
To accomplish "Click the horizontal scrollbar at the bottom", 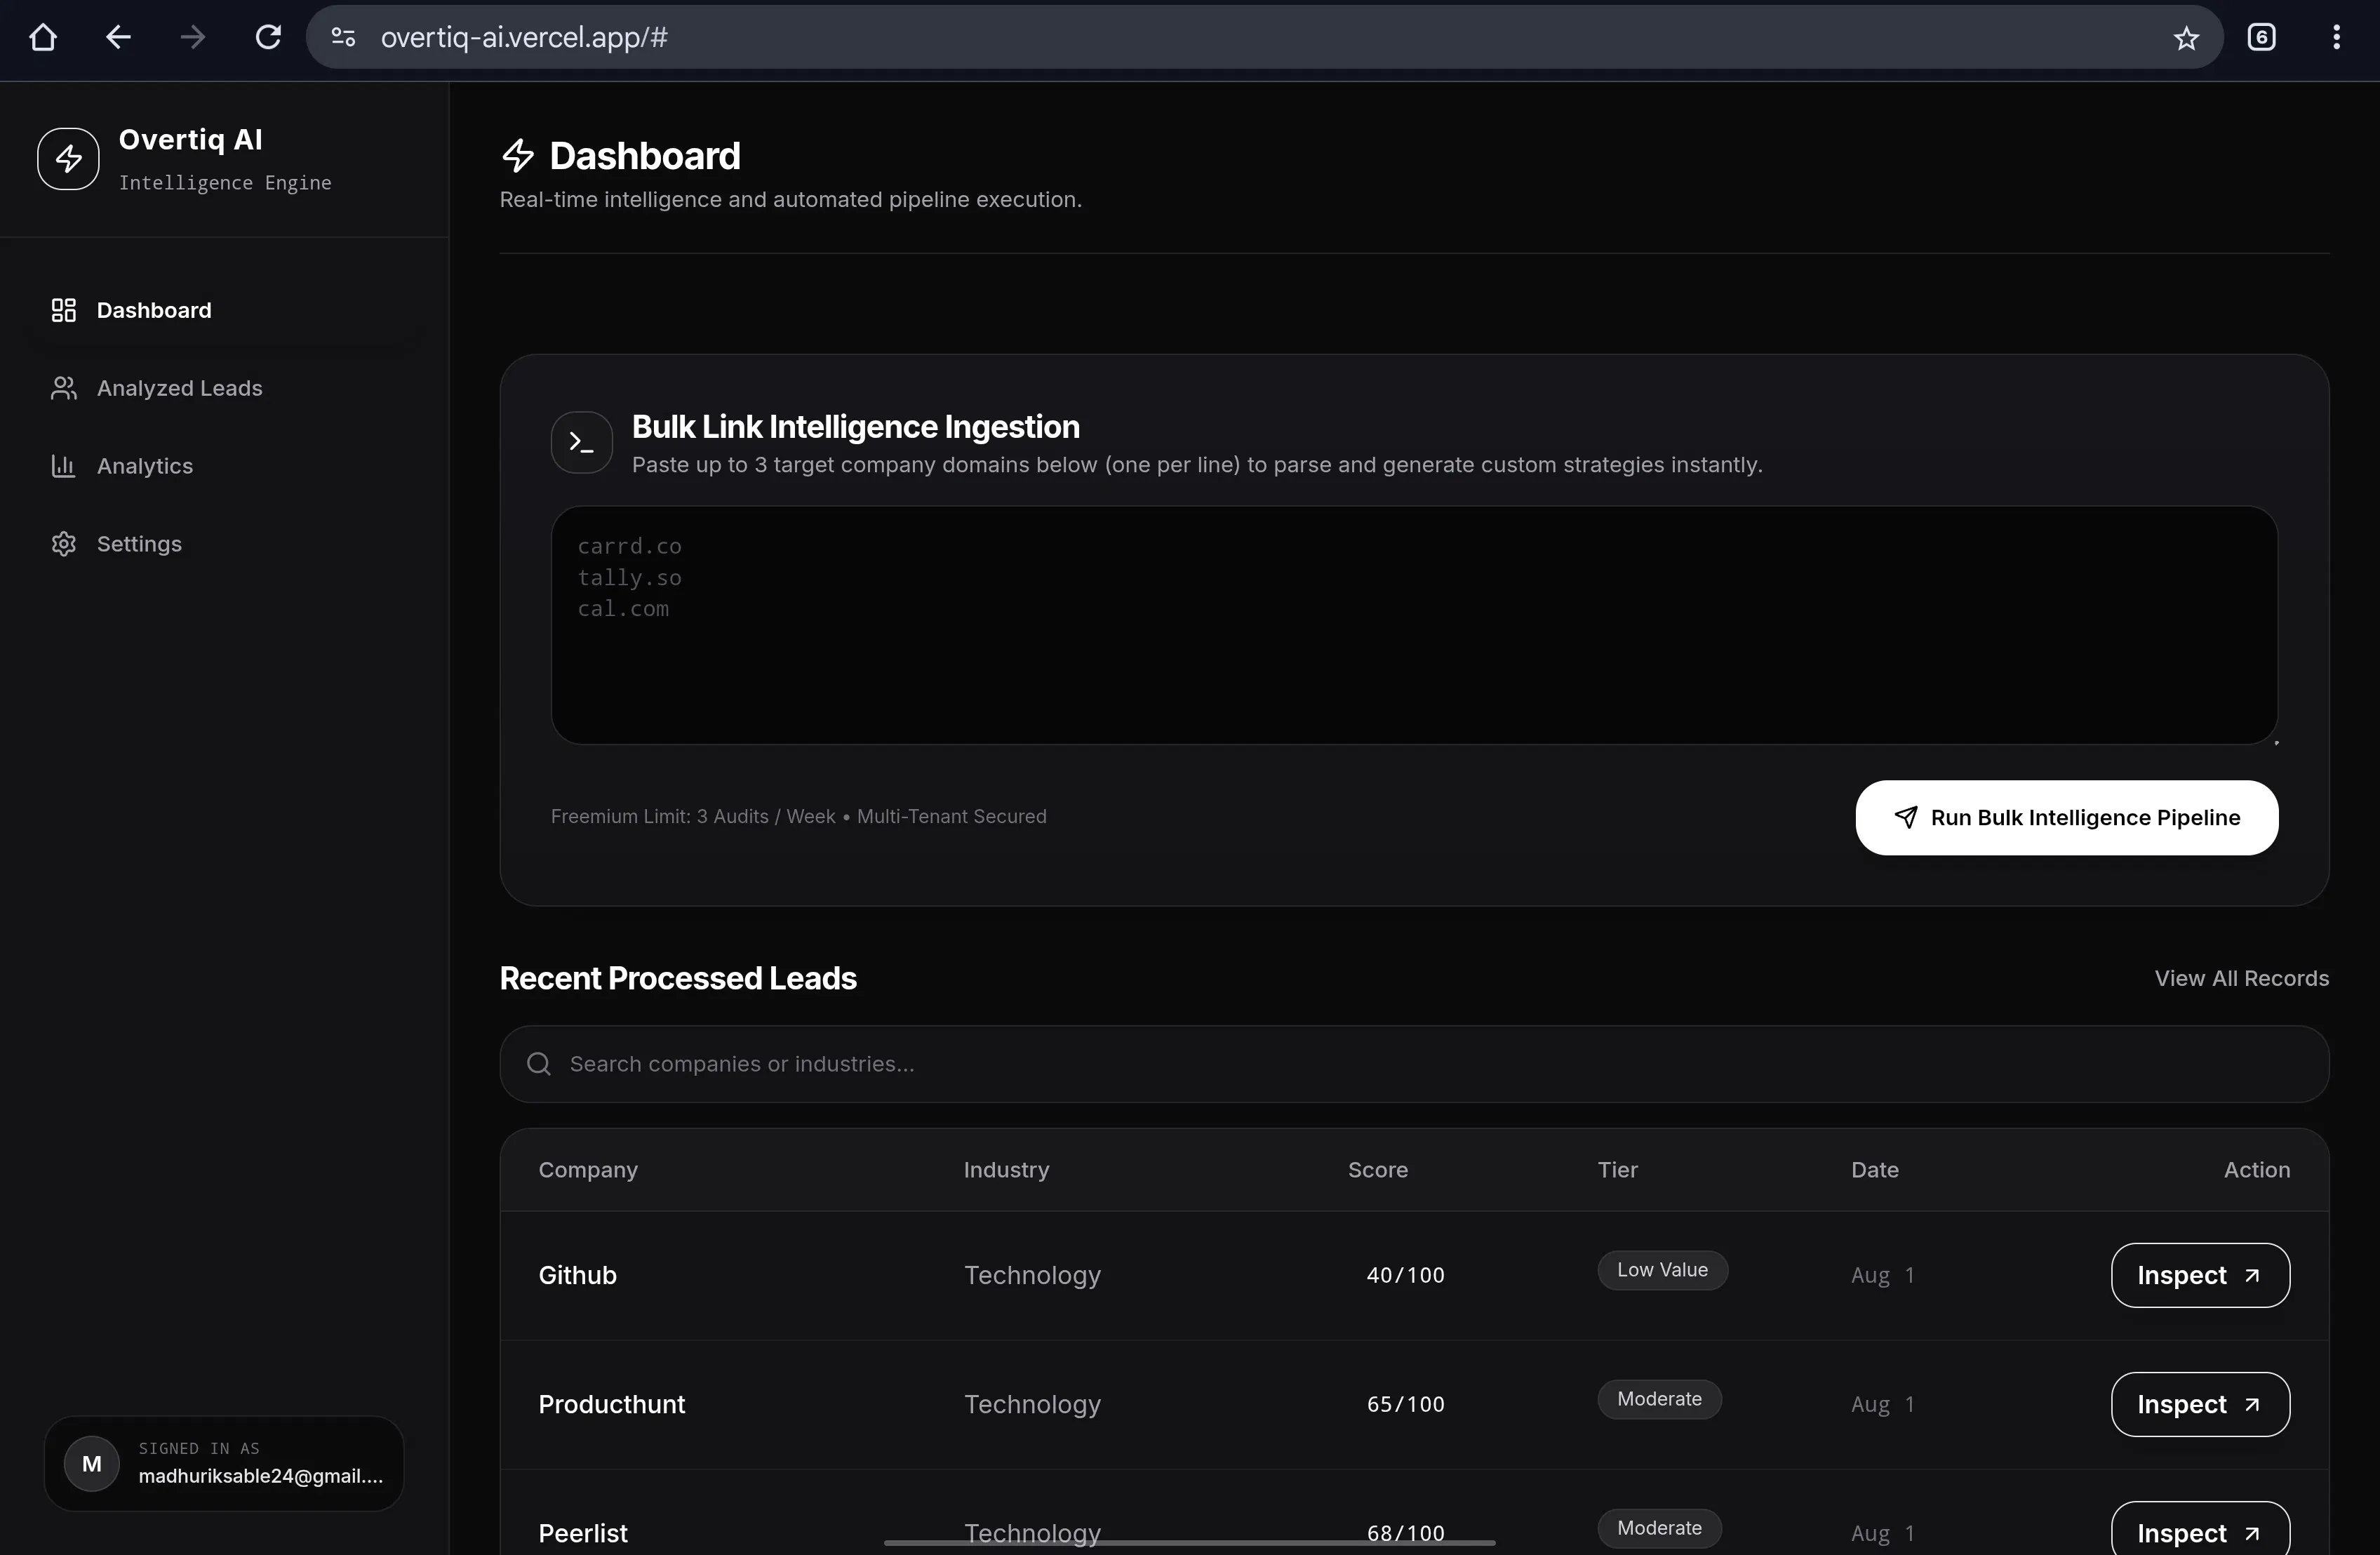I will (1189, 1543).
